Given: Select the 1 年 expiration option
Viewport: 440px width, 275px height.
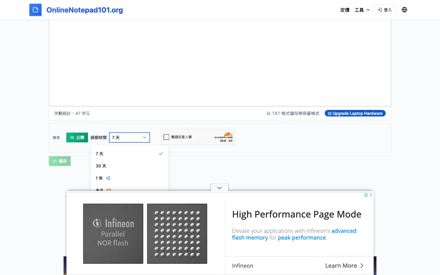Looking at the screenshot, I should 130,178.
